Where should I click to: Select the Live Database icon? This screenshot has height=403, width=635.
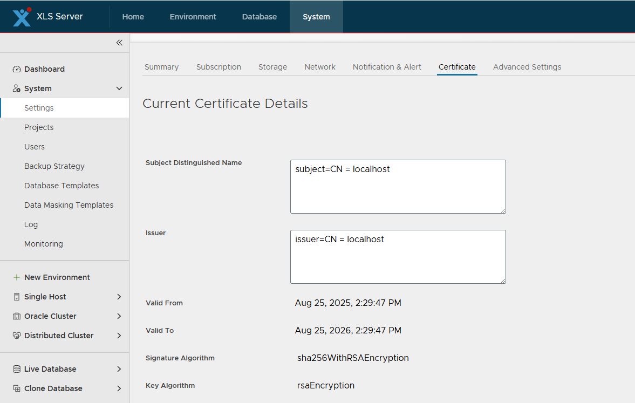pyautogui.click(x=16, y=368)
